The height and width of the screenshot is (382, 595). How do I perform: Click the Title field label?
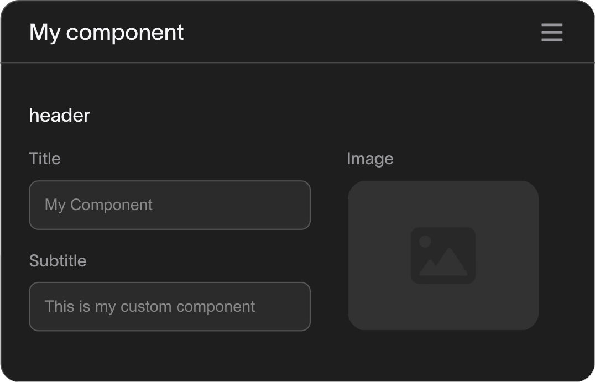pos(45,159)
